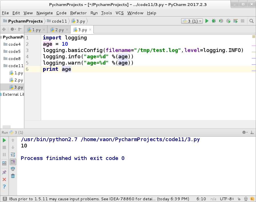This screenshot has height=202, width=256.
Task: Open the Code menu
Action: (x=61, y=13)
